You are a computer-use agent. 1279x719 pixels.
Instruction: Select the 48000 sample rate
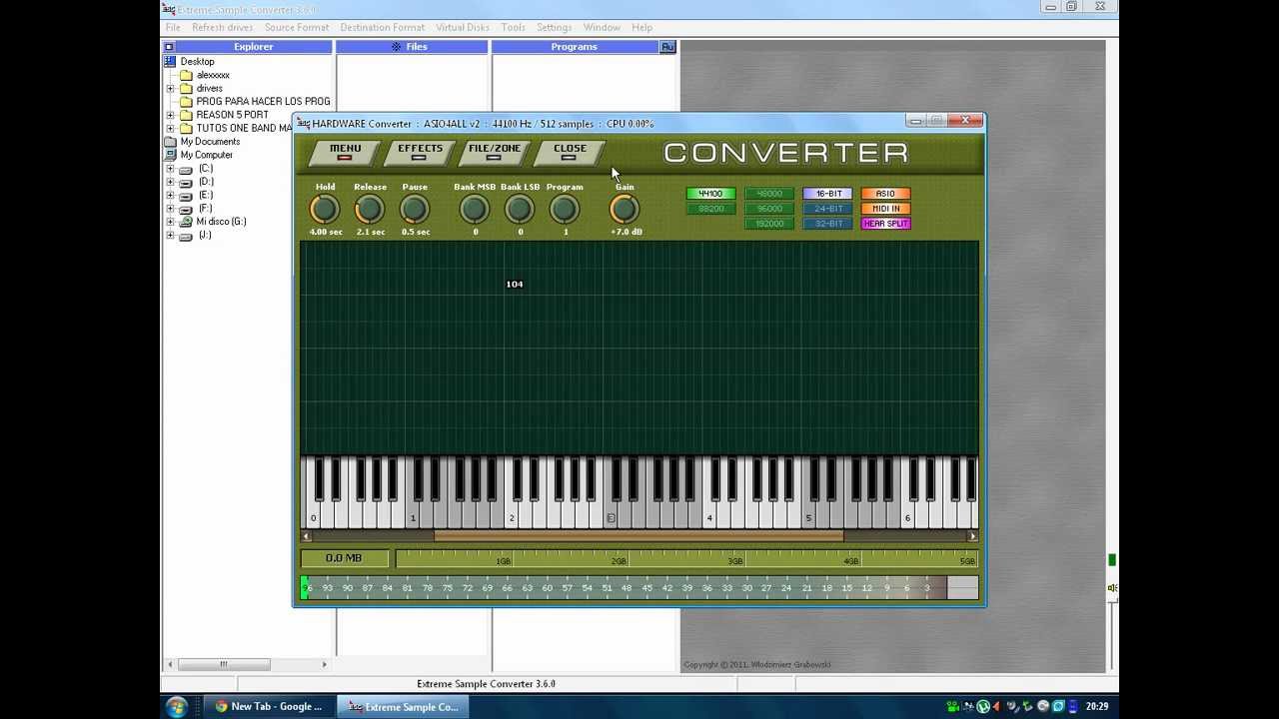[x=768, y=194]
